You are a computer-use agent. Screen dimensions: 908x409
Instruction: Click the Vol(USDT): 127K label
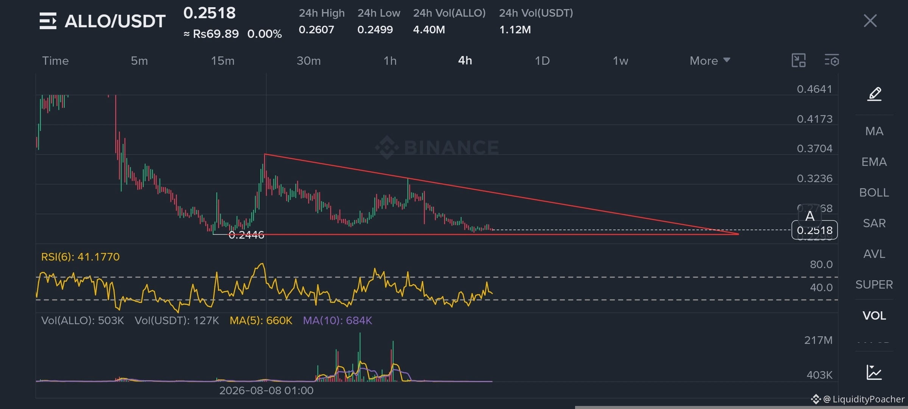click(177, 321)
